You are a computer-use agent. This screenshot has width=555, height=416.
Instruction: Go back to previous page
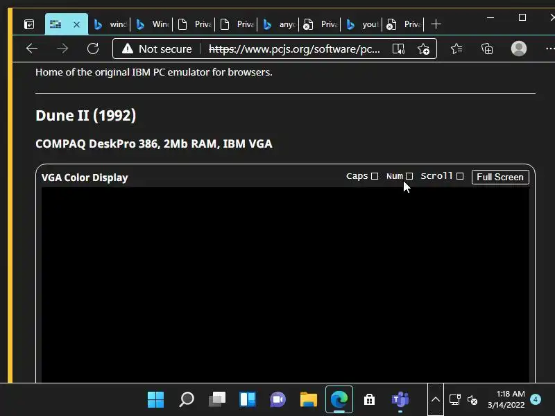32,49
